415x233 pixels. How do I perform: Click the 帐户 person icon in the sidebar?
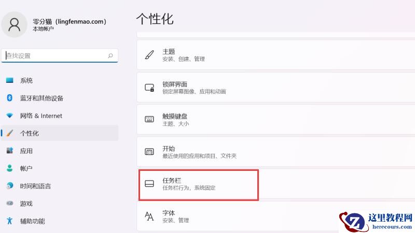tap(10, 168)
